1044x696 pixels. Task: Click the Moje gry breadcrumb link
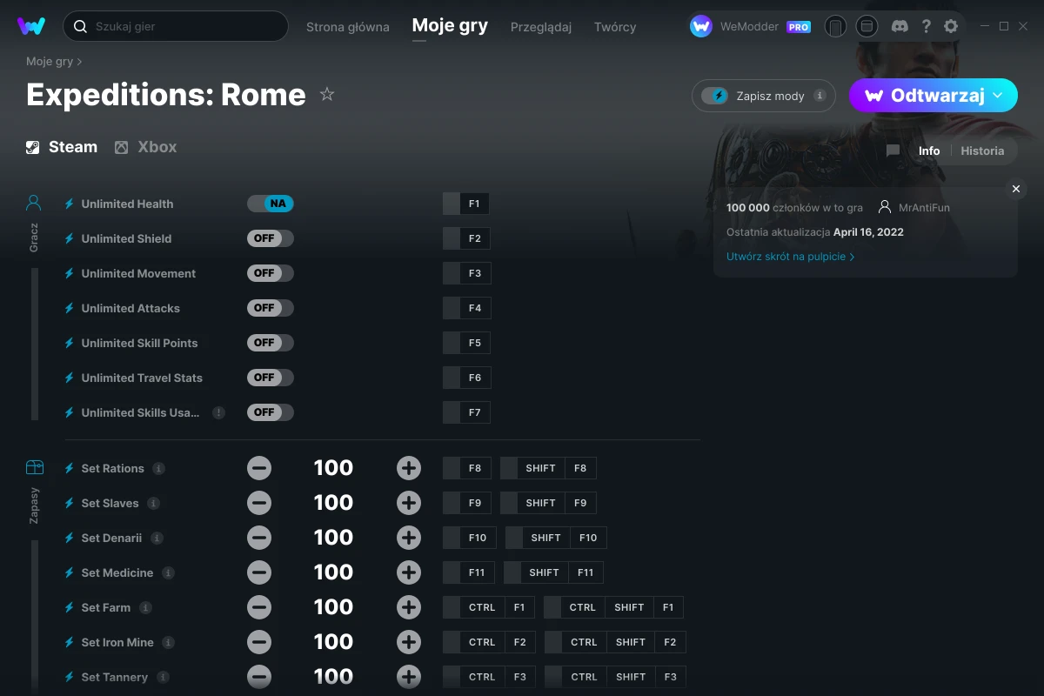(50, 62)
